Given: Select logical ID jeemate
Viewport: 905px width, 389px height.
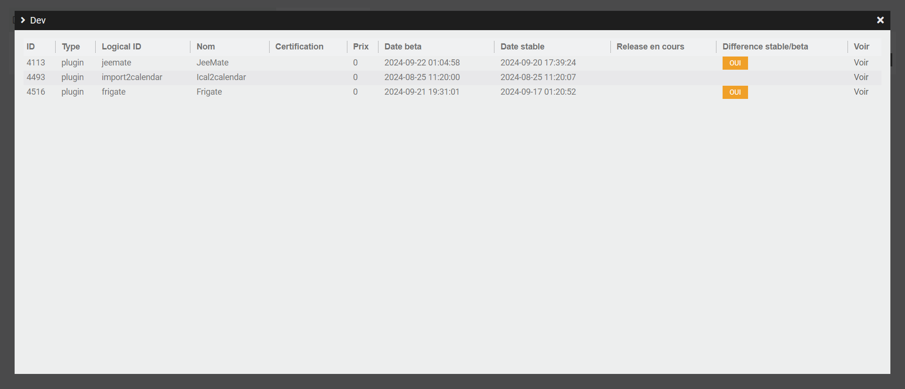Looking at the screenshot, I should click(116, 63).
